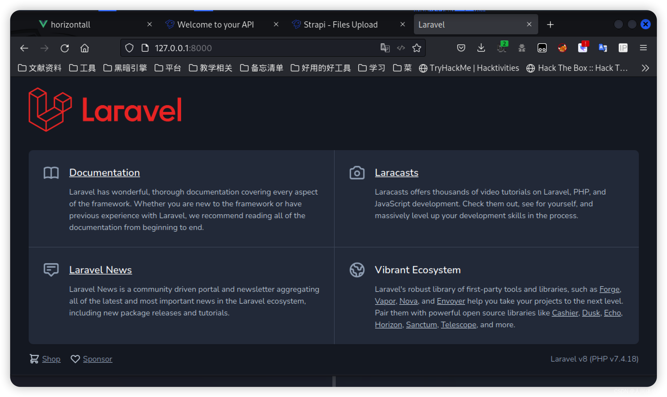Open Hack The Box bookmark
The image size is (667, 397).
point(577,68)
